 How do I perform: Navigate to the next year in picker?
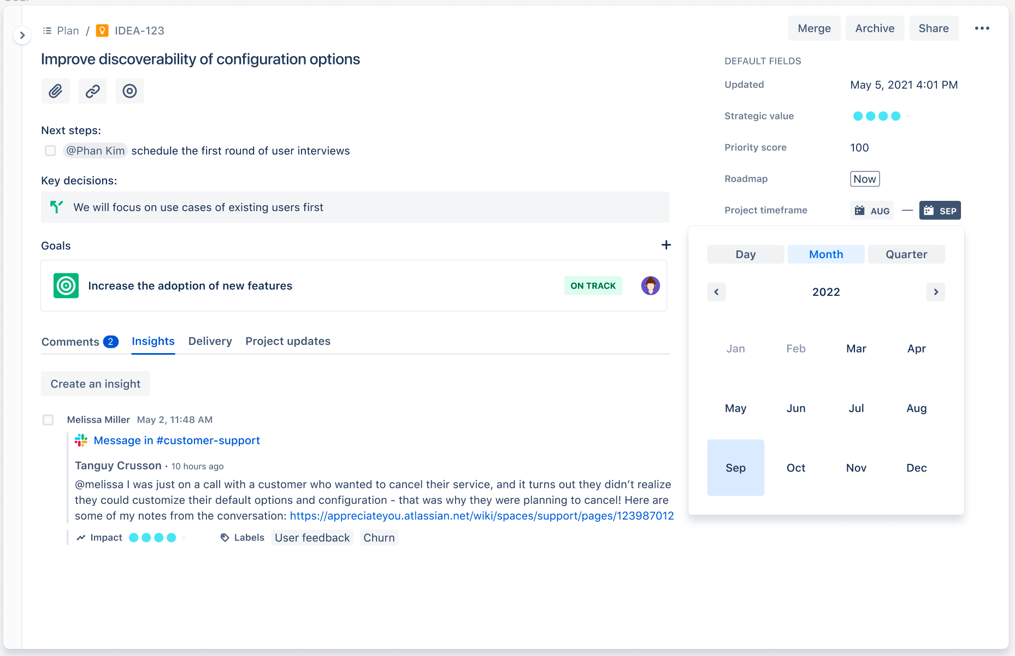(936, 291)
